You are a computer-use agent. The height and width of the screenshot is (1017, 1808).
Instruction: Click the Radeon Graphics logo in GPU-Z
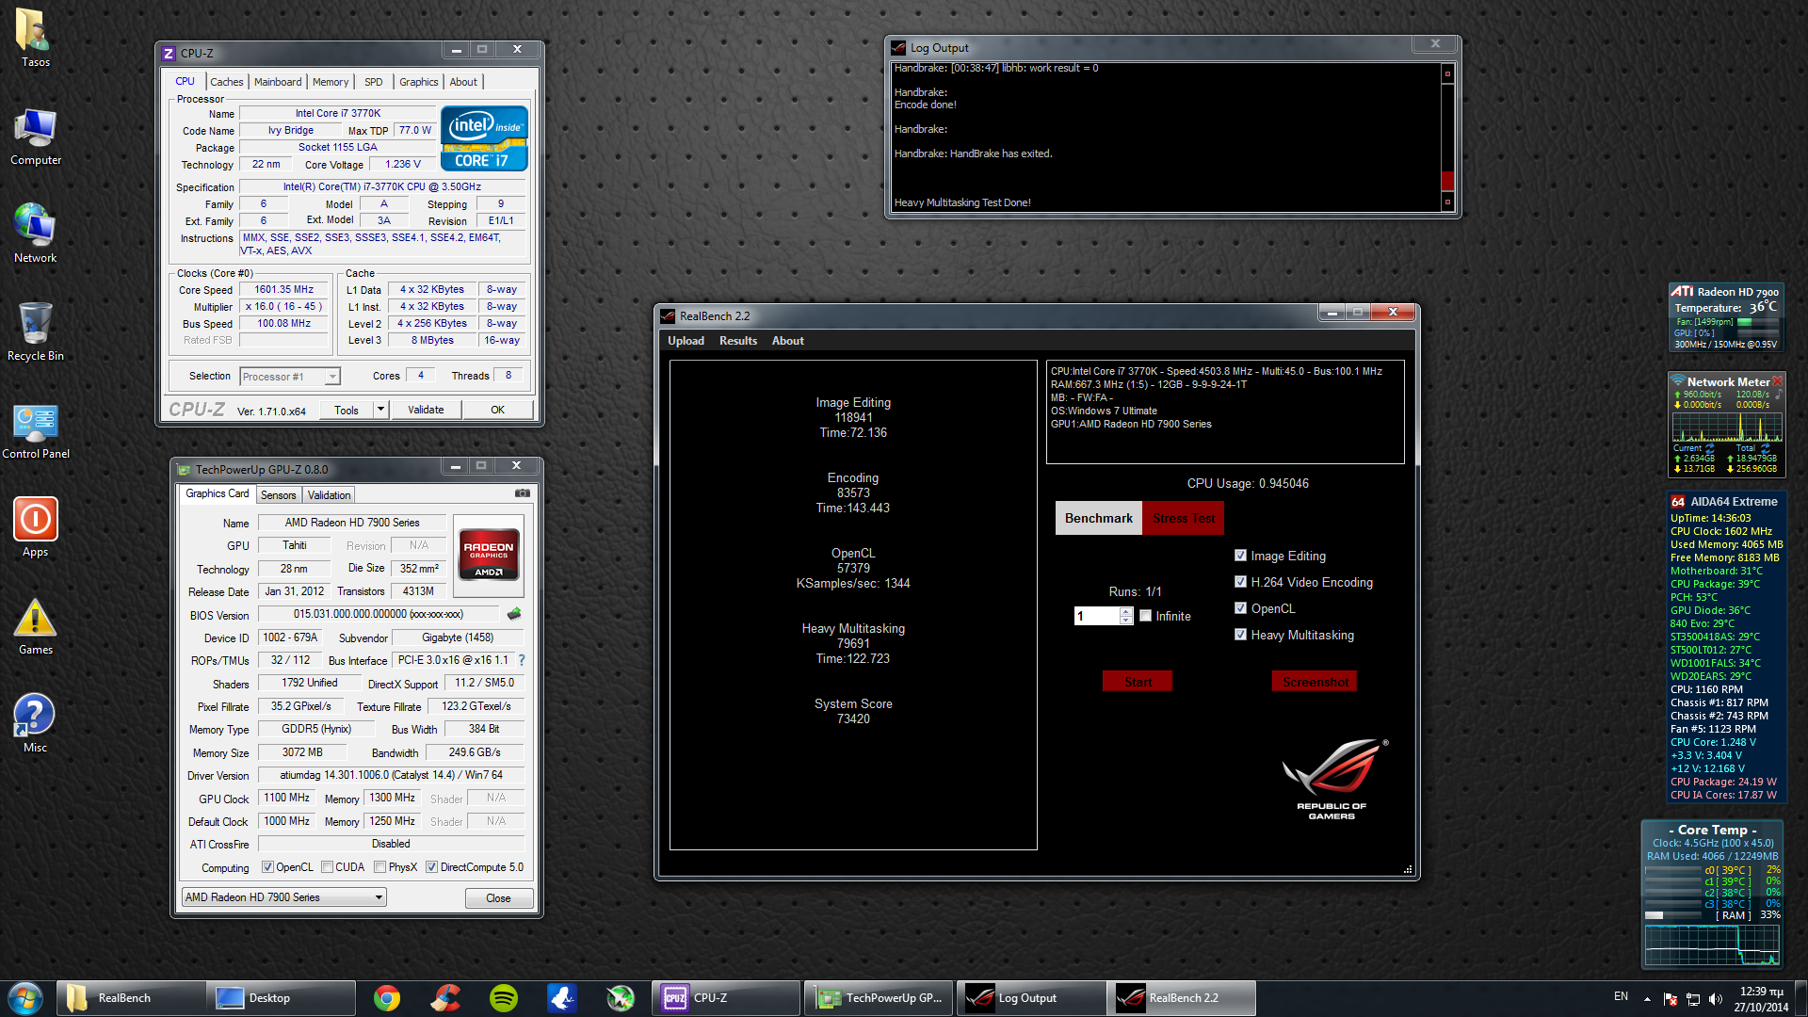pos(489,556)
